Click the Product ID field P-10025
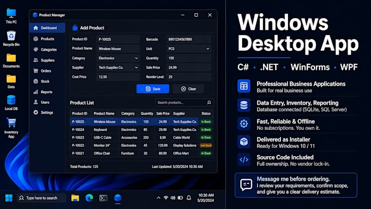The image size is (371, 209). [118, 39]
